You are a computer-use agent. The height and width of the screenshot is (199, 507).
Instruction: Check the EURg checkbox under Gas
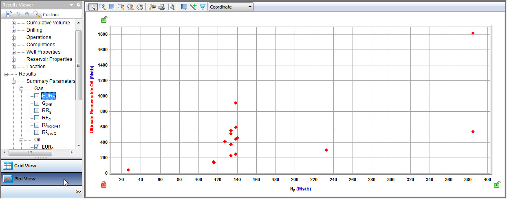coord(37,96)
